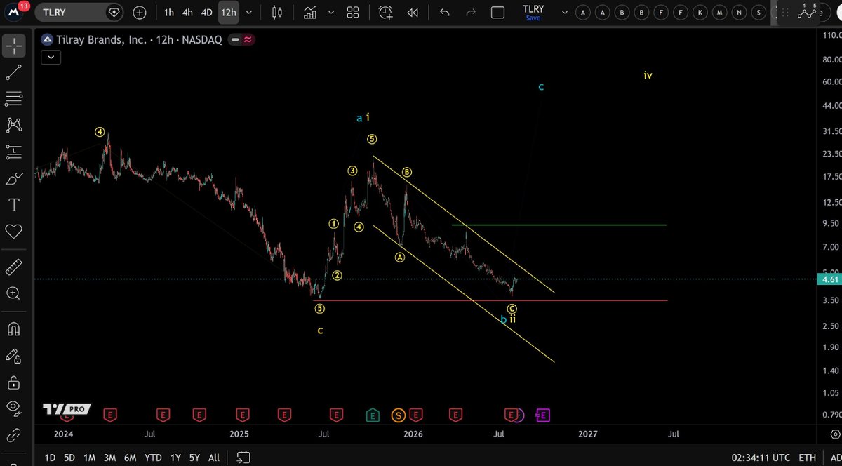Set range to 1M
Screen dimensions: 842x466
point(89,458)
